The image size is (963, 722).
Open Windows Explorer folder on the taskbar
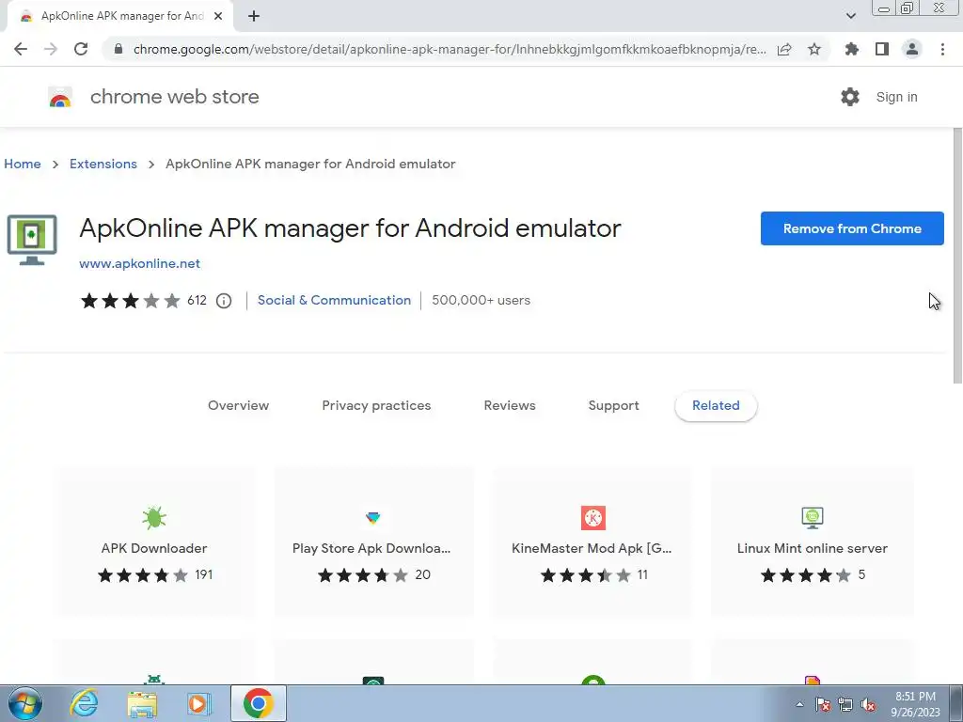click(x=142, y=703)
